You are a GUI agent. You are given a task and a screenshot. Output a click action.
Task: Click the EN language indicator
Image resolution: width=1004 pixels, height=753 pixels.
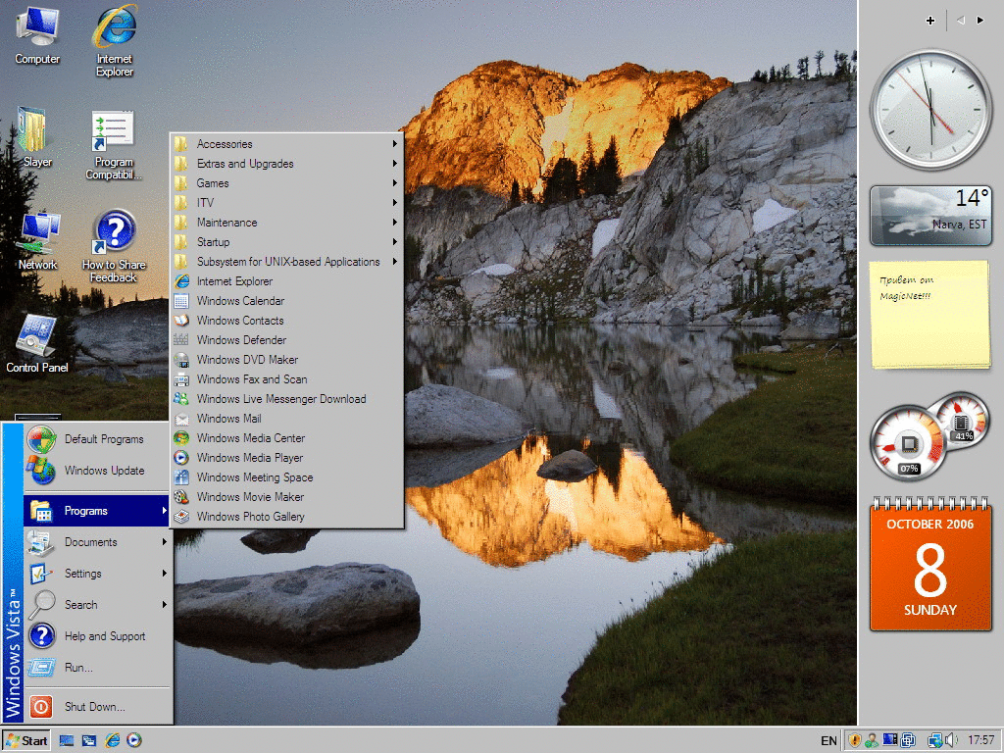click(828, 741)
